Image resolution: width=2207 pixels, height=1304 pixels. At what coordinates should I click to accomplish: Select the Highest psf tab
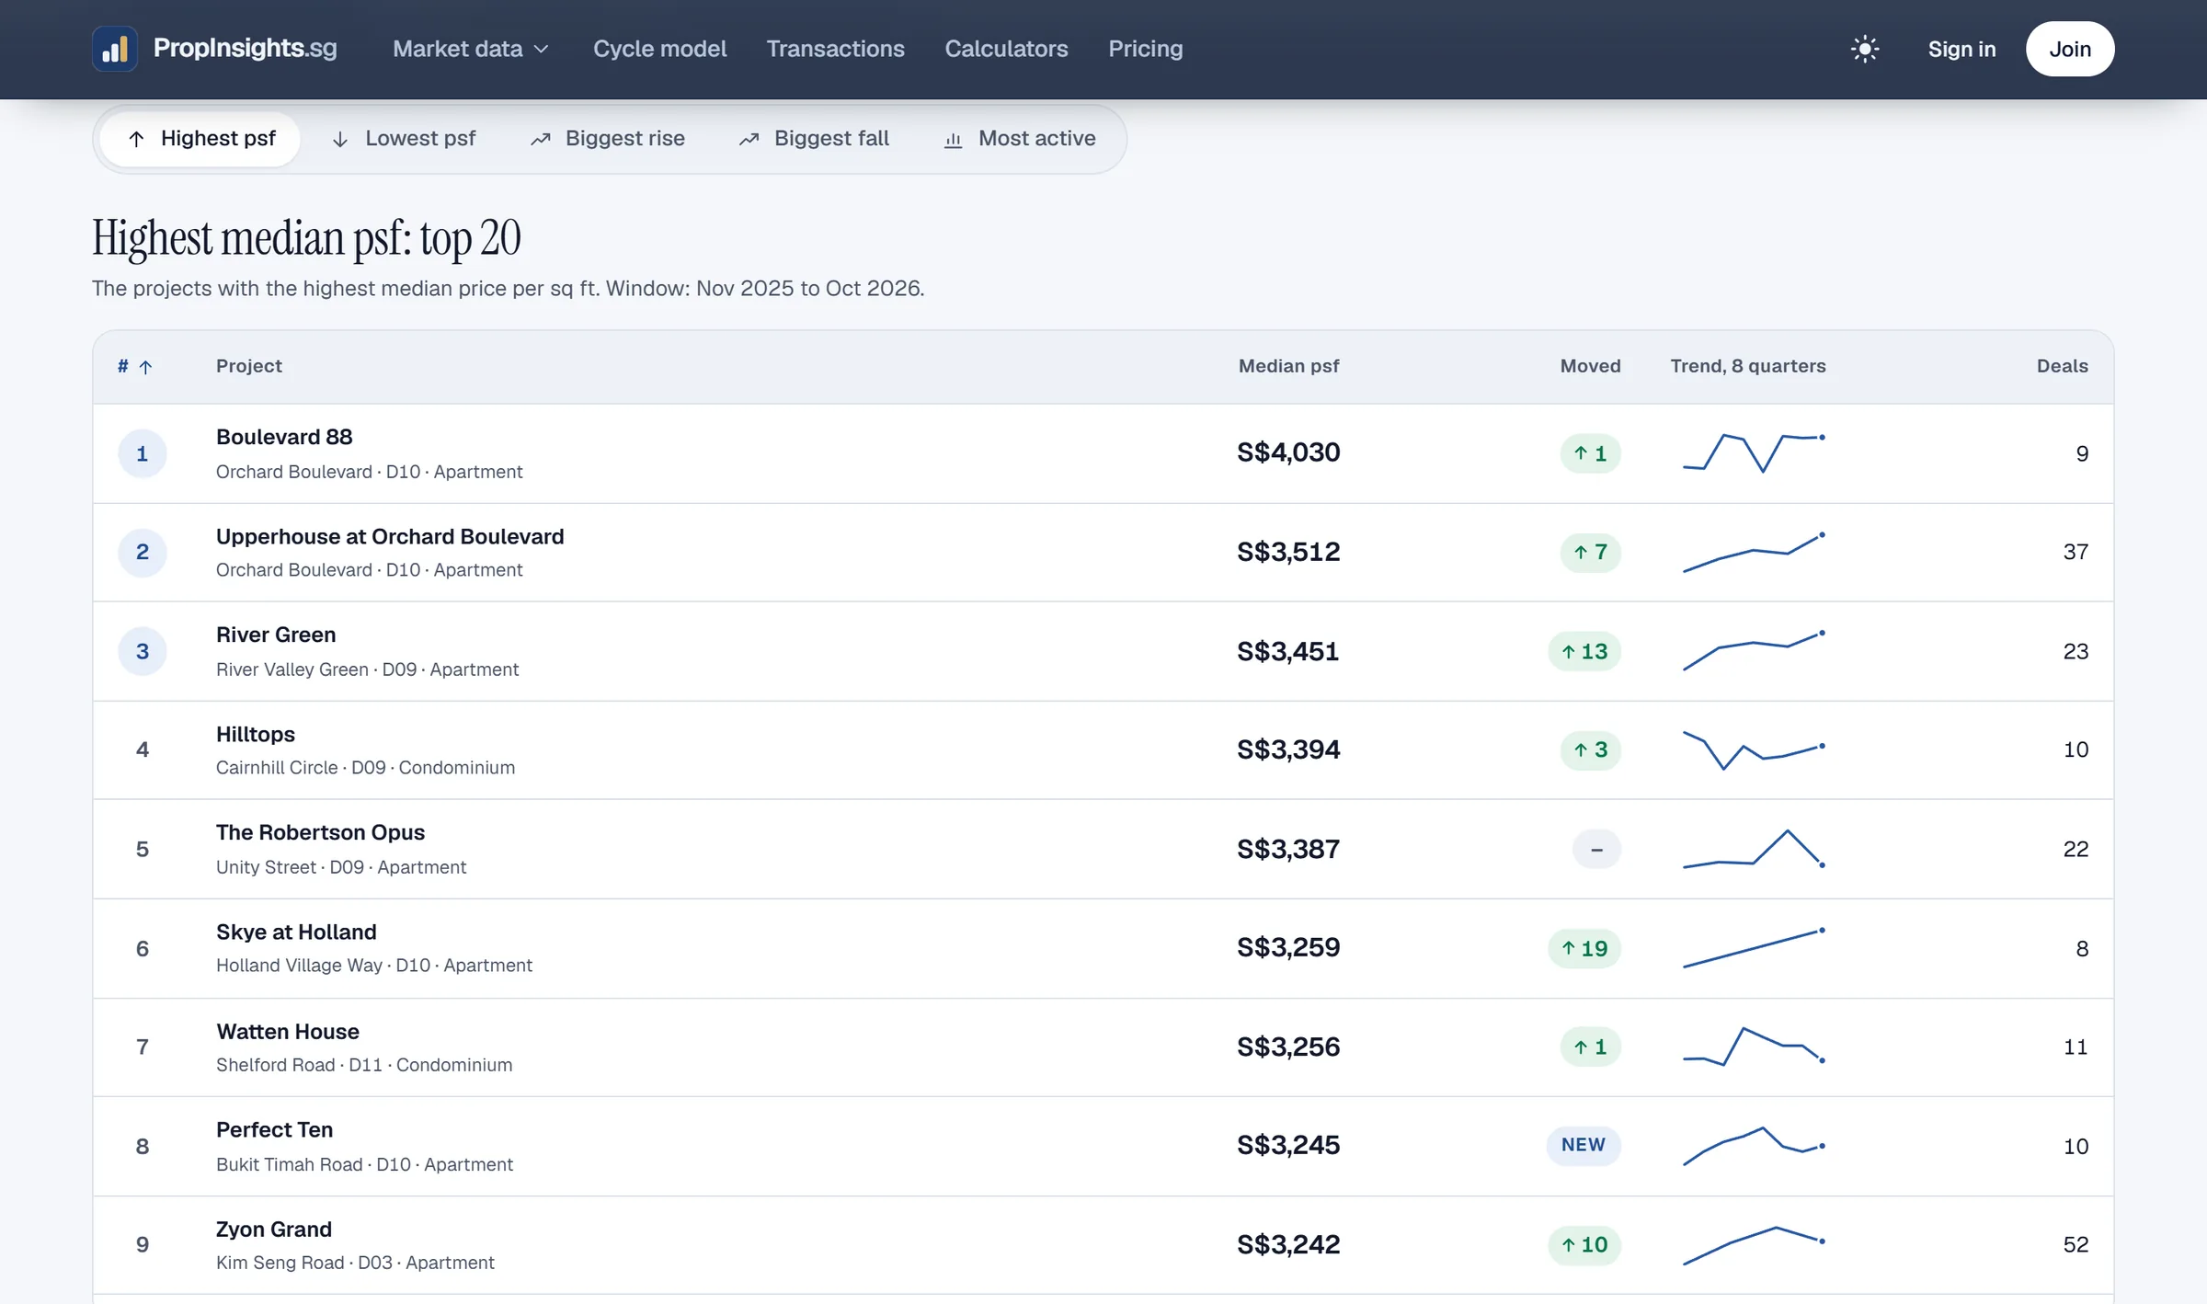200,139
